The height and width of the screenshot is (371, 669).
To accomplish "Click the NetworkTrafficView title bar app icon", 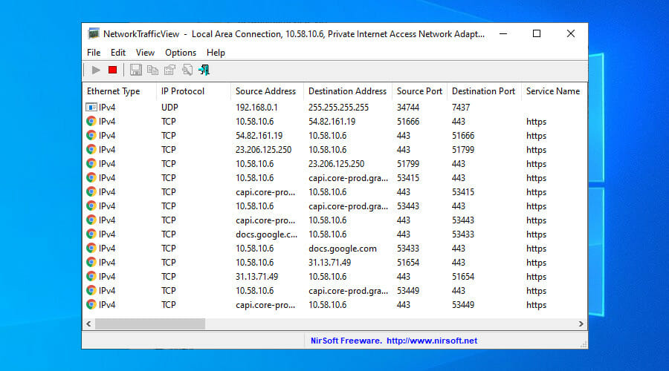I will 94,33.
